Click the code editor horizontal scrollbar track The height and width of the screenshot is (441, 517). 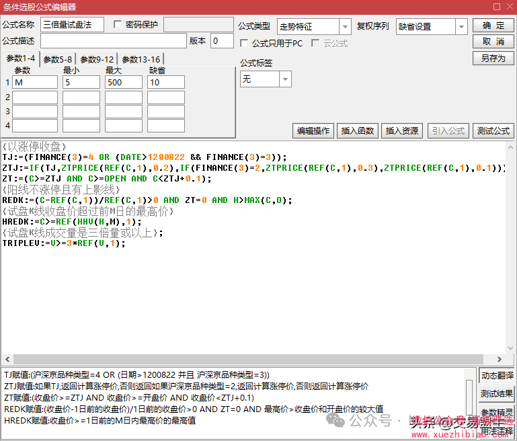point(253,359)
